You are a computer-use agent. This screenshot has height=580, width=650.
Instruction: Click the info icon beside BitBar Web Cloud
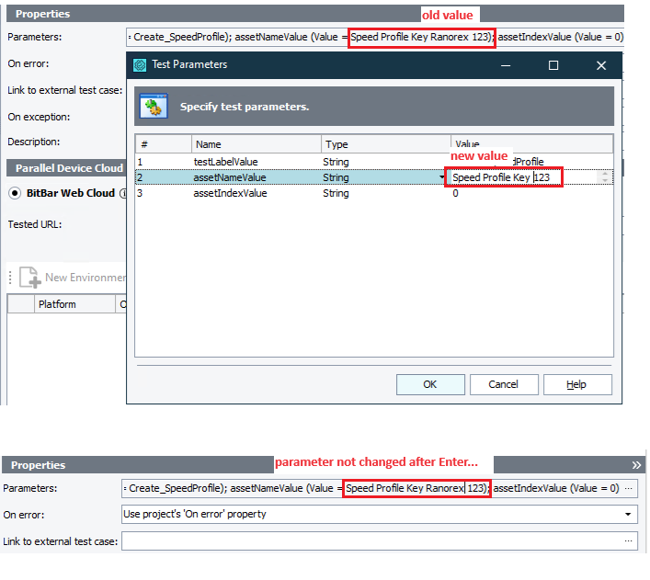tap(122, 193)
